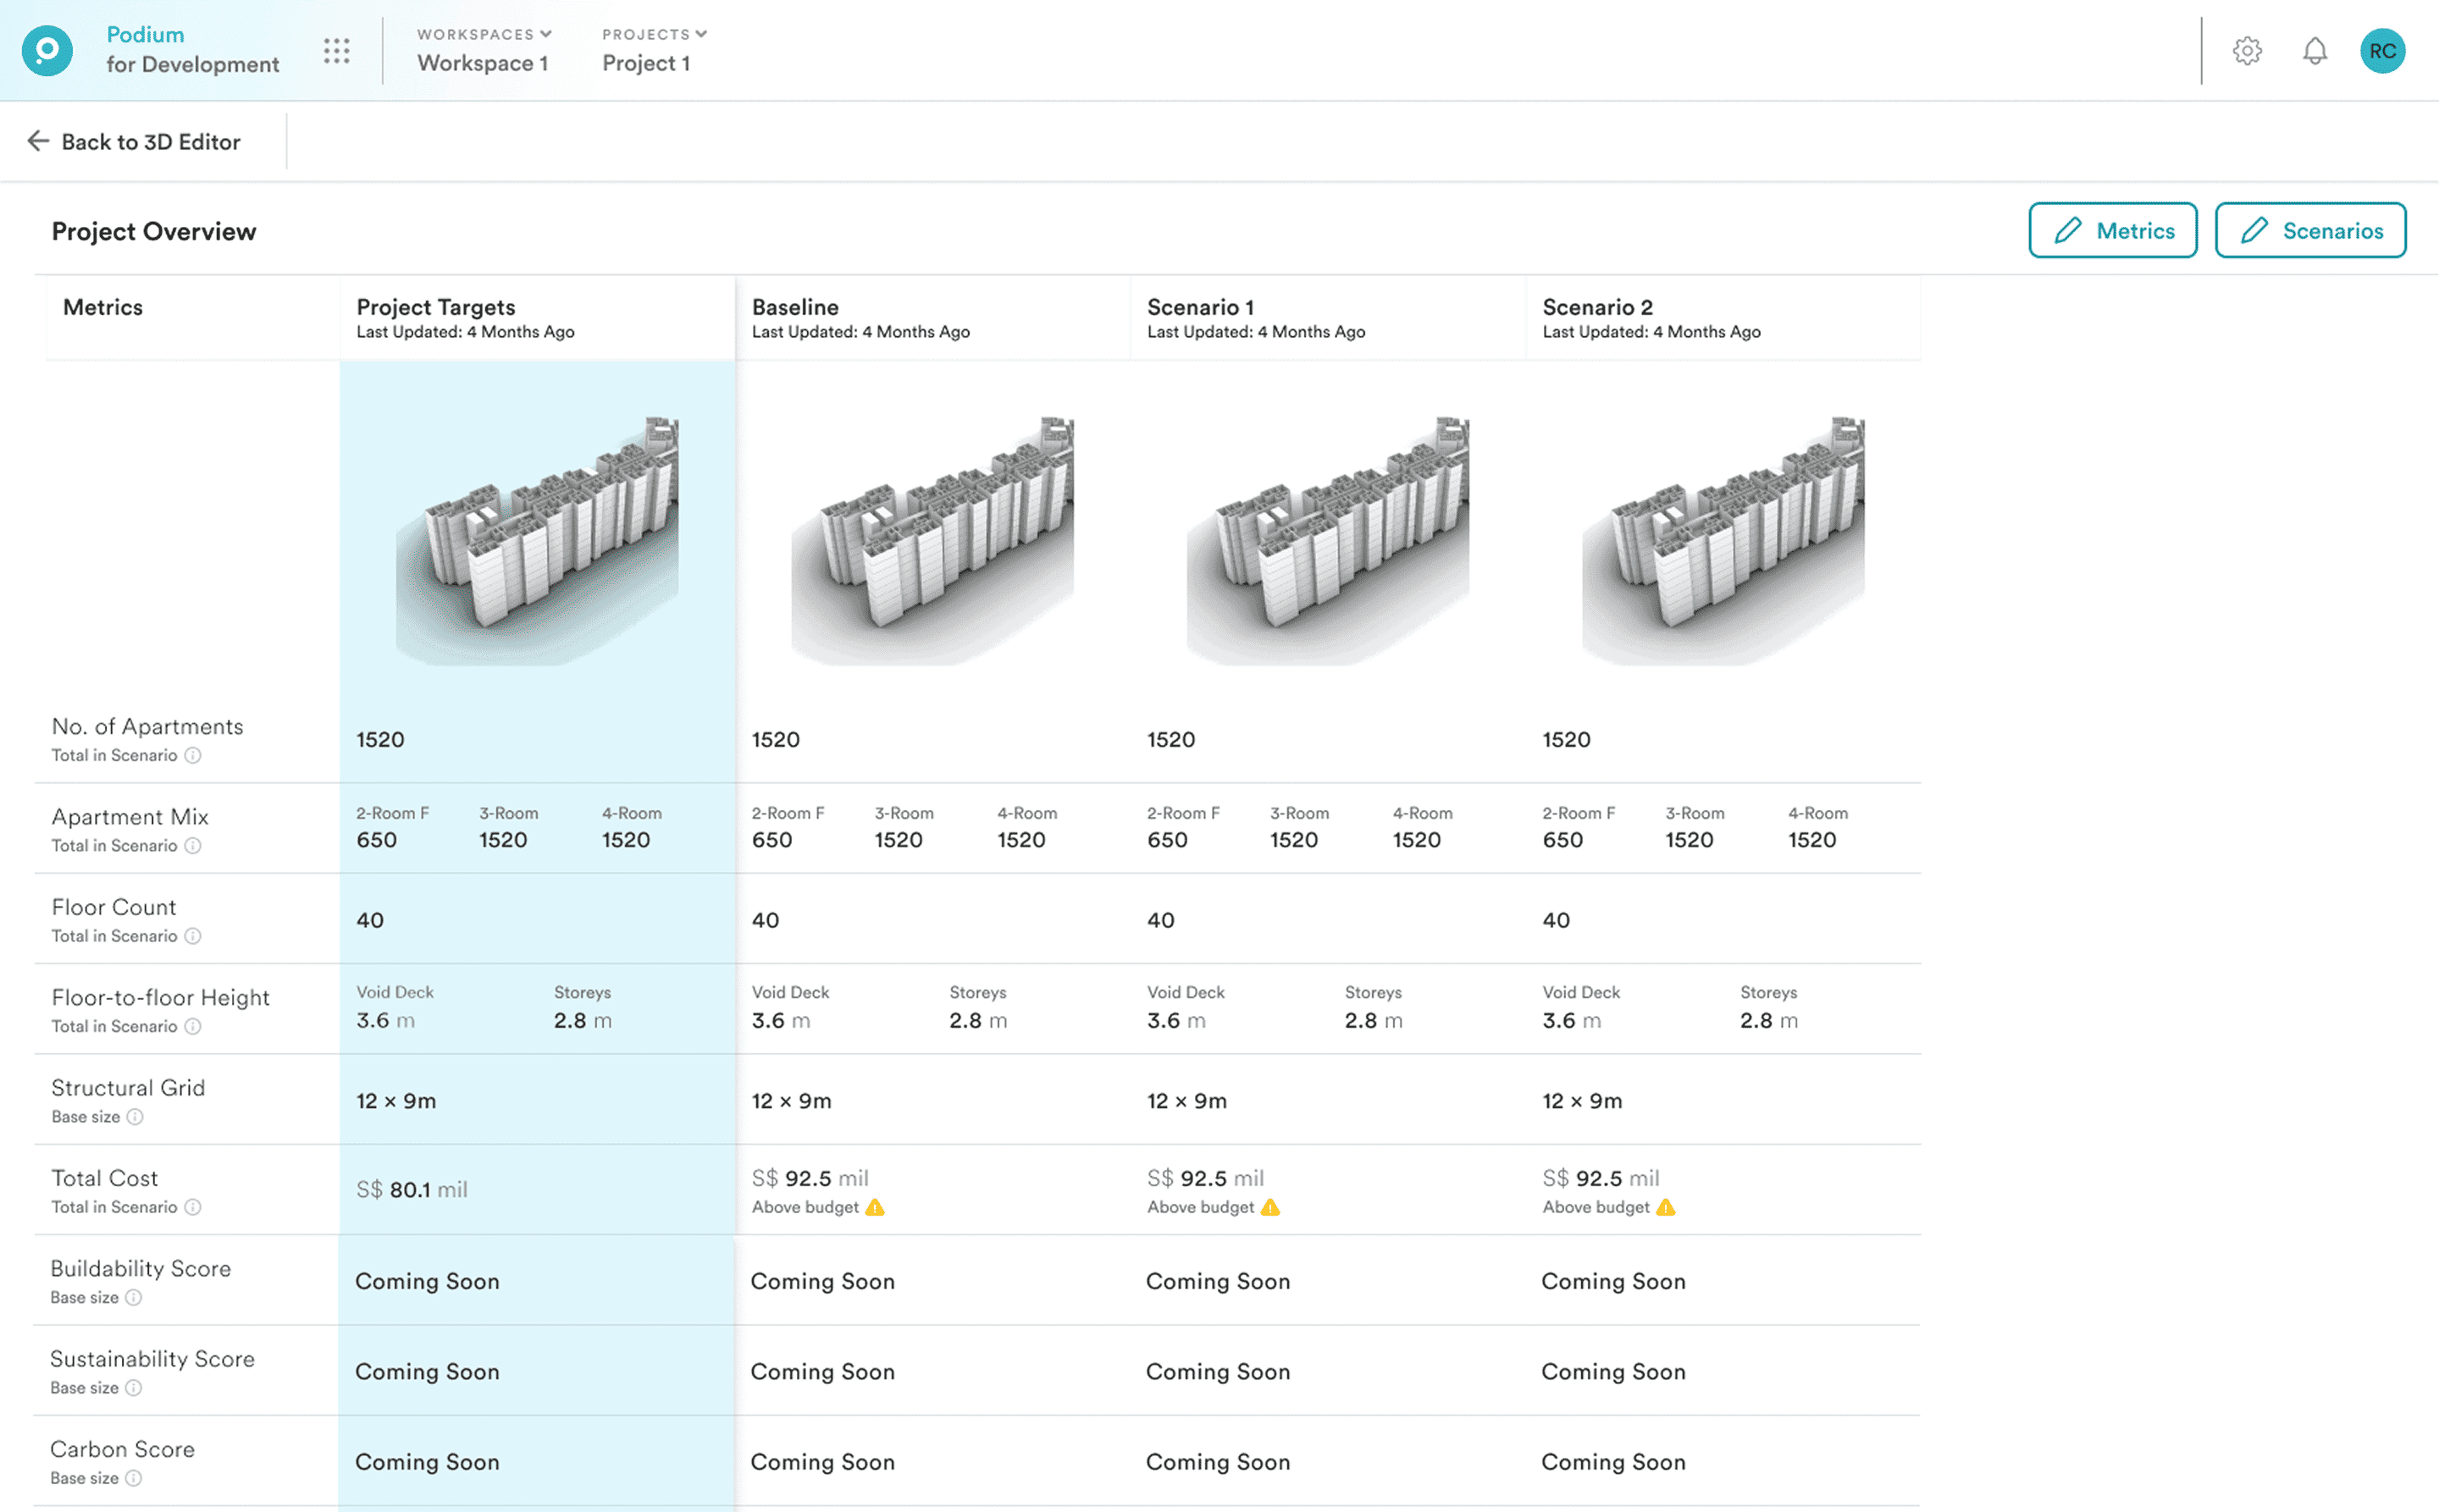This screenshot has width=2439, height=1512.
Task: Click info icon next to No. of Apartments
Action: point(193,755)
